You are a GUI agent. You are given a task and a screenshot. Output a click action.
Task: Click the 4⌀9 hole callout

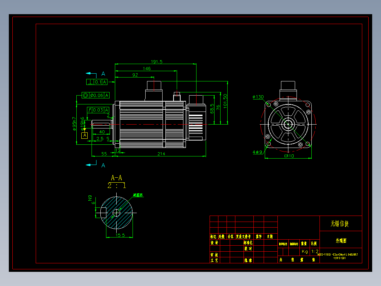tap(257, 152)
